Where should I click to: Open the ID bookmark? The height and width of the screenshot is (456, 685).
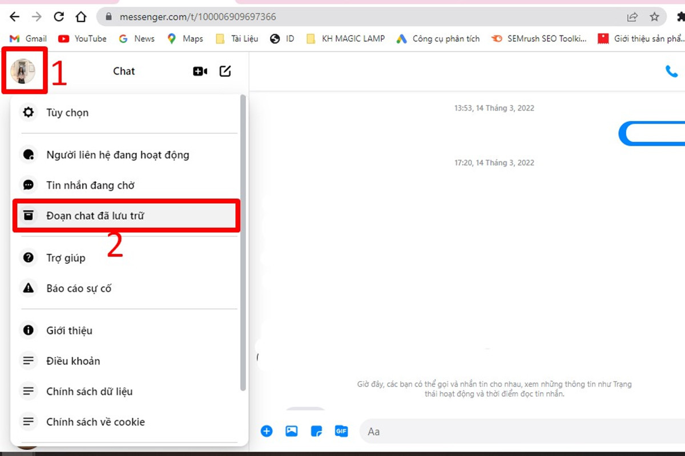click(x=283, y=39)
